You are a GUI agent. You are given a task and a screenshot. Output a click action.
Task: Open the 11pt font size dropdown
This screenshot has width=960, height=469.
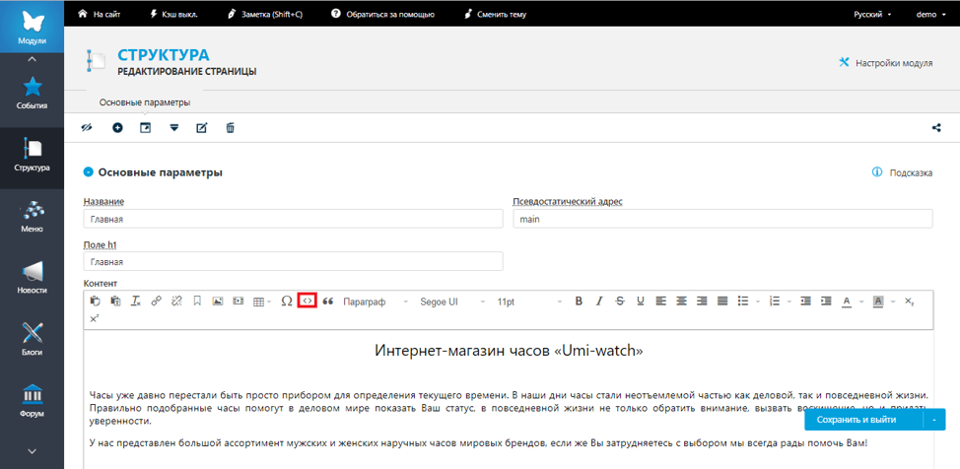tap(529, 301)
